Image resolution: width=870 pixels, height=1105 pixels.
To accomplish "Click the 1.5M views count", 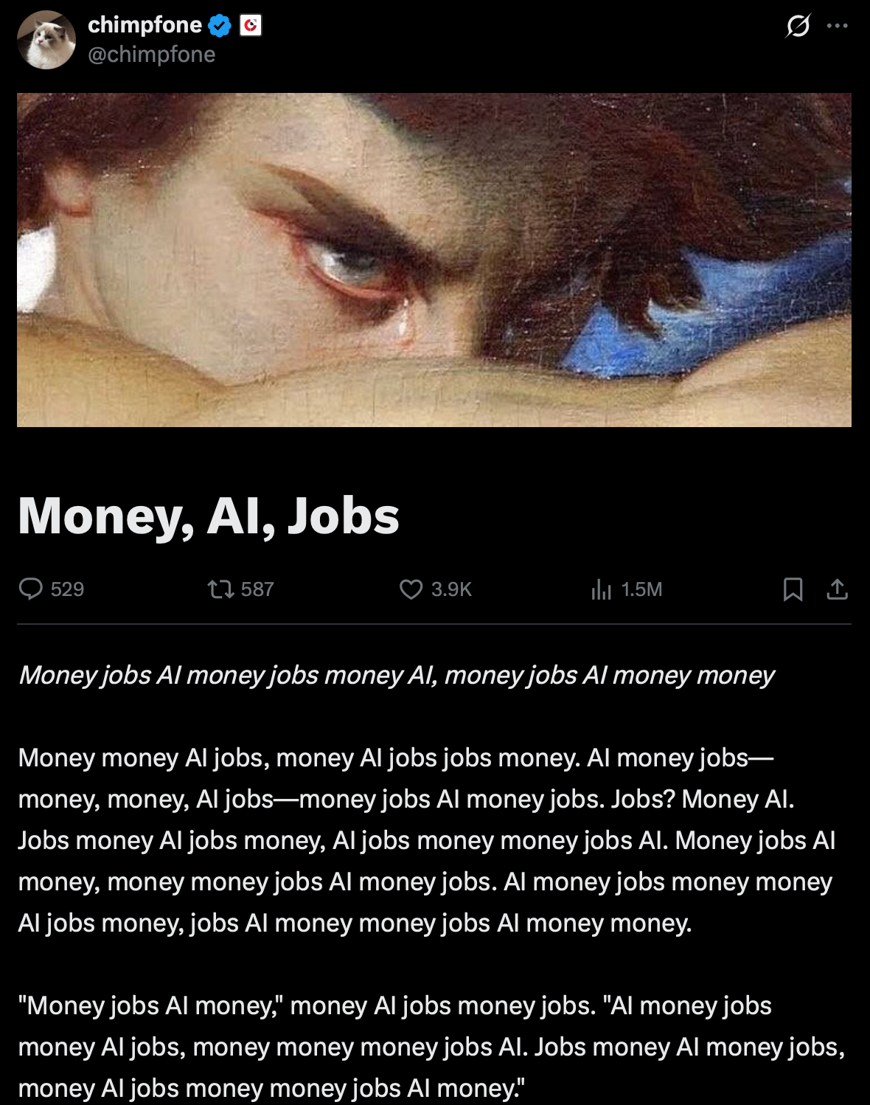I will (x=641, y=589).
